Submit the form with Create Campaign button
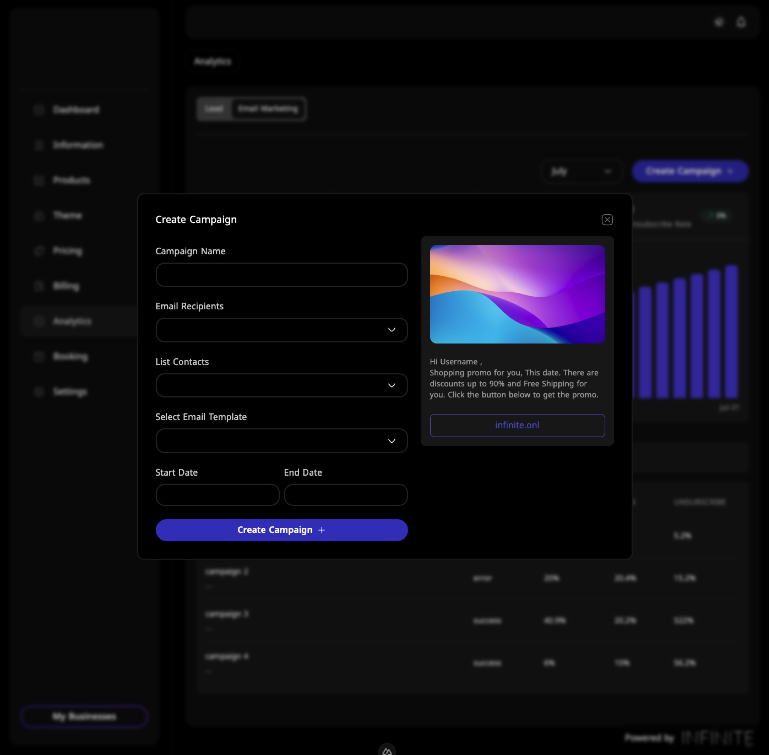 (x=281, y=530)
